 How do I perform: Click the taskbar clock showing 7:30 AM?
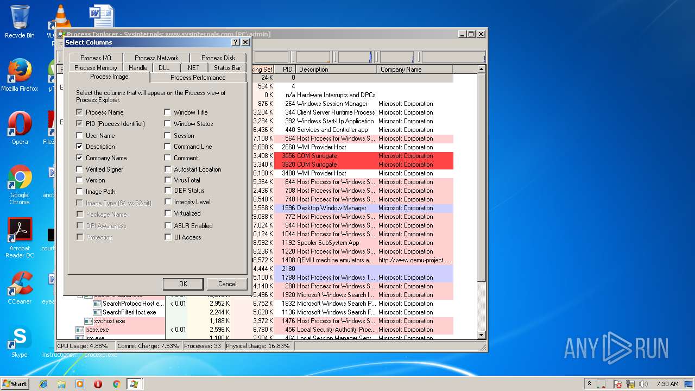pos(667,384)
